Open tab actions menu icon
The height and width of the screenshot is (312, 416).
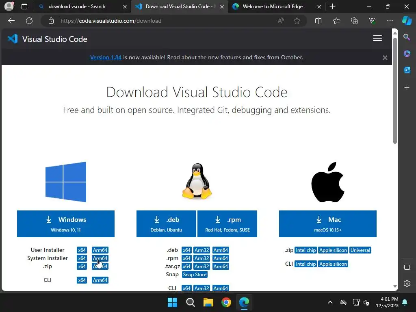tap(24, 6)
